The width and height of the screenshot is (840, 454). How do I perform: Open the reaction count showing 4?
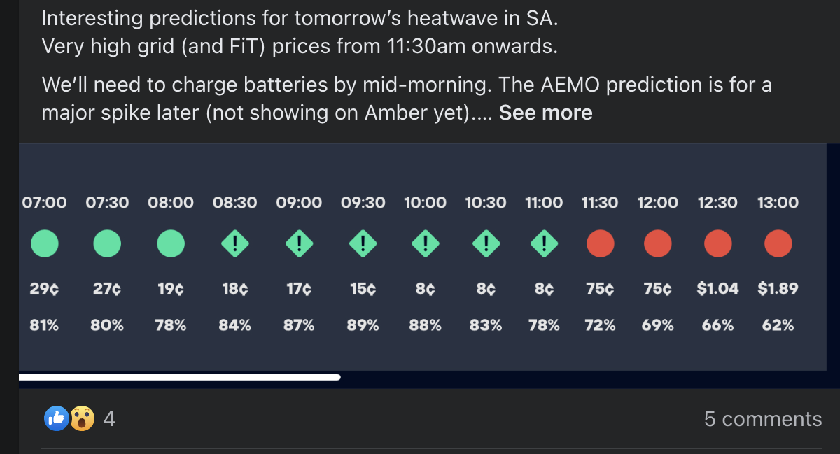tap(109, 419)
